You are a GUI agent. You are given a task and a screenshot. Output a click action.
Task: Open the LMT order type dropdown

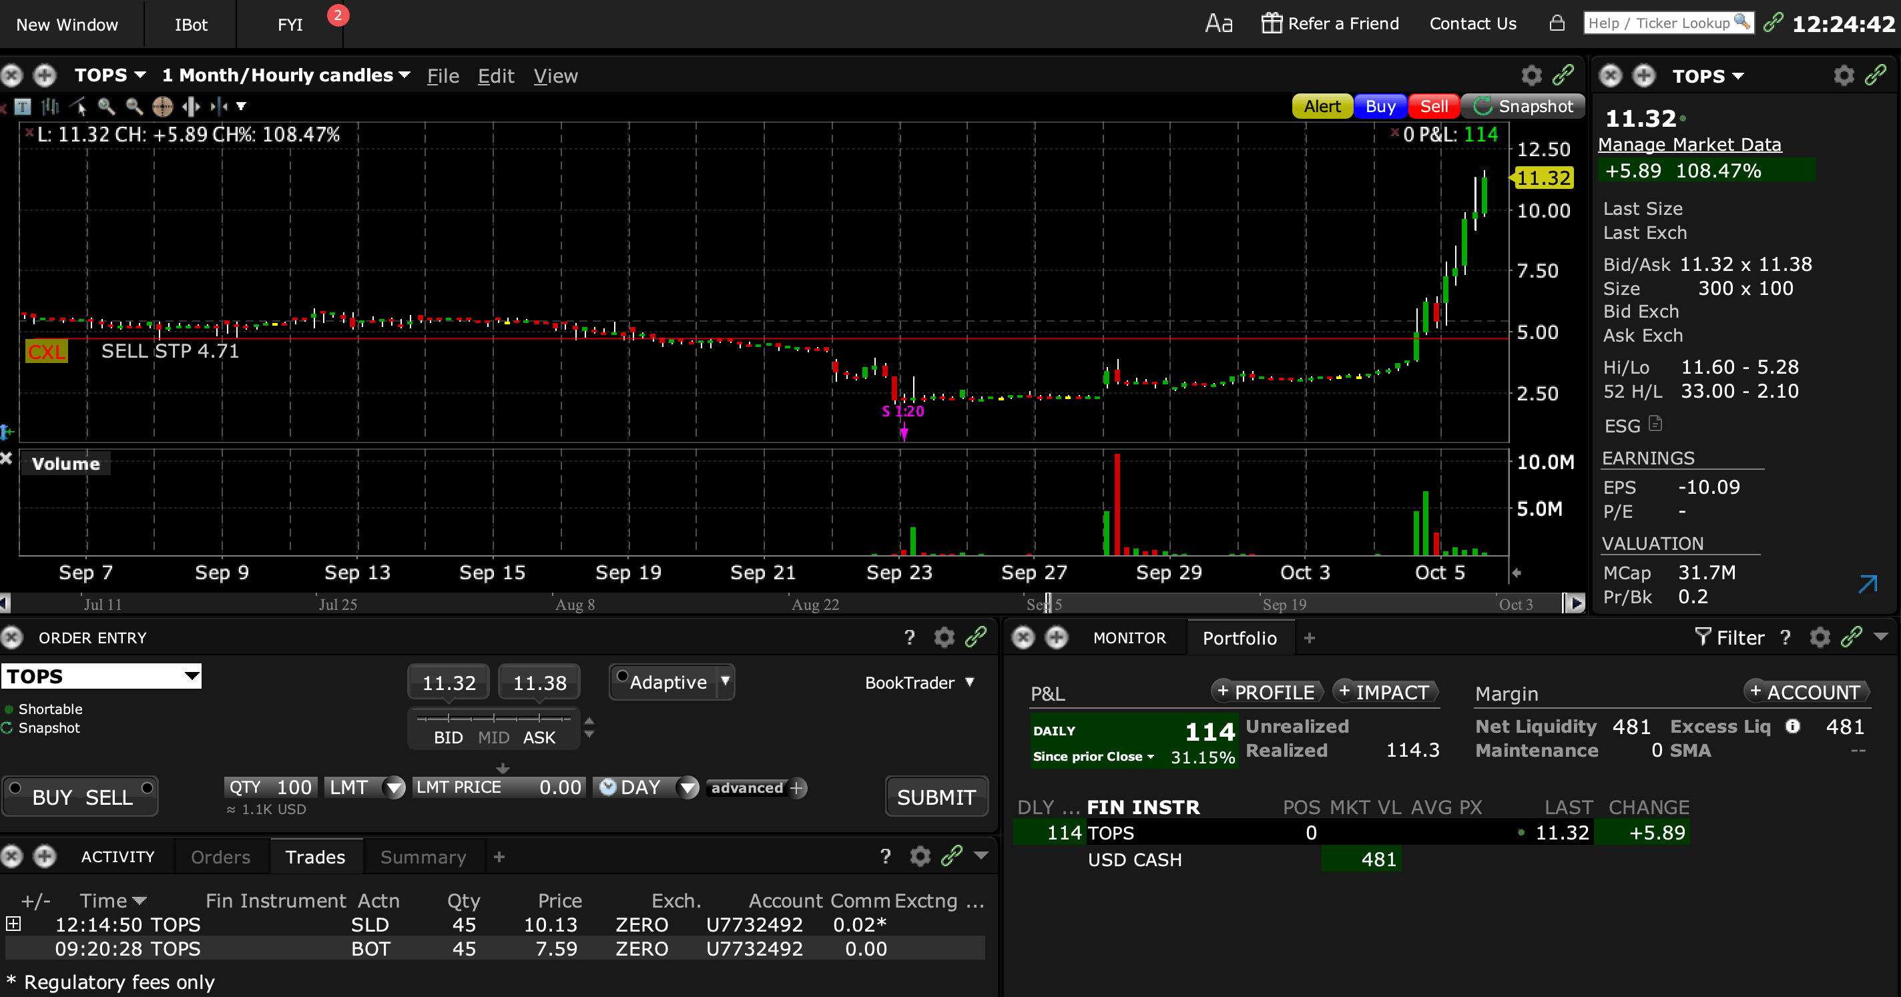[x=394, y=787]
